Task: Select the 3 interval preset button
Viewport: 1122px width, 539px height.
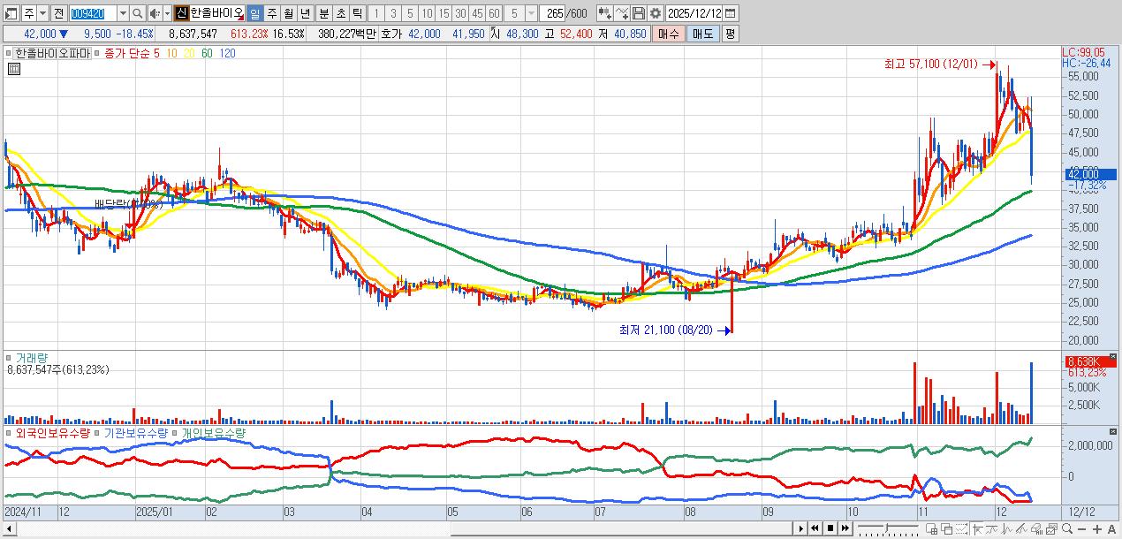Action: pos(393,13)
